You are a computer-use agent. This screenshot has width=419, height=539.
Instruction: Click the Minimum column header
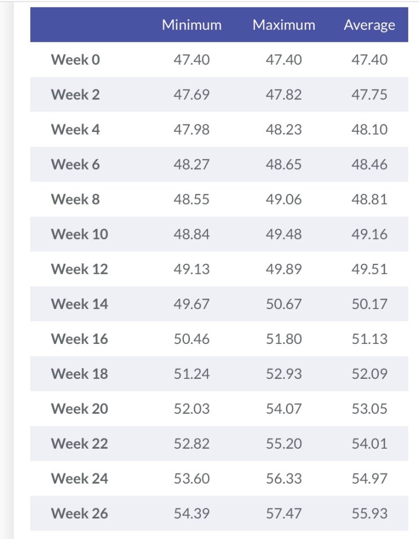[192, 25]
